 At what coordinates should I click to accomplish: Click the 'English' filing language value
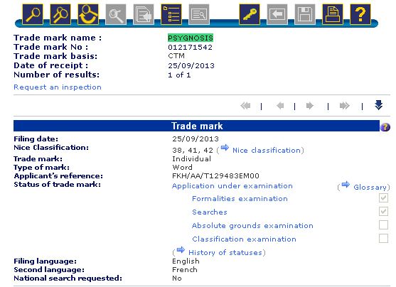[x=186, y=261]
